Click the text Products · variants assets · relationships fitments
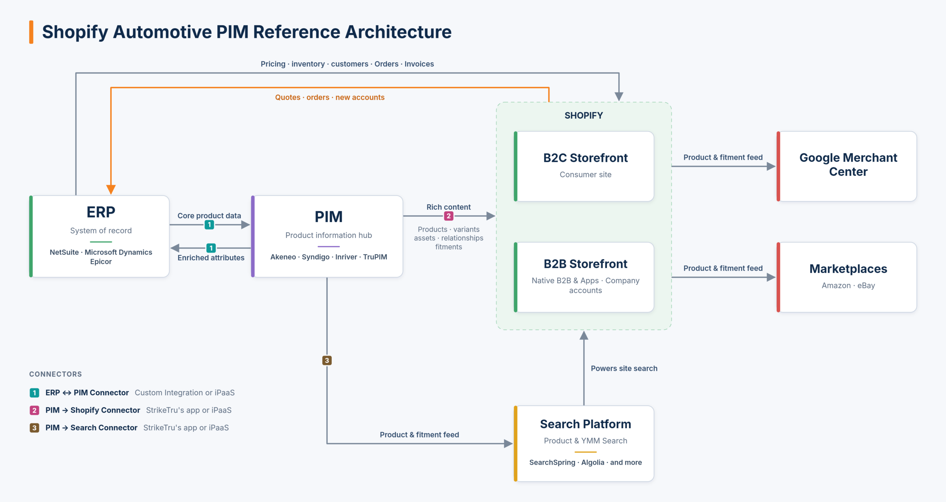This screenshot has height=502, width=946. point(449,238)
